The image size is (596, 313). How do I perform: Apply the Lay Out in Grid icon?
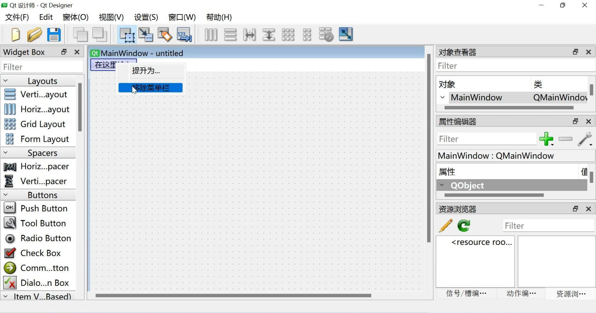288,34
